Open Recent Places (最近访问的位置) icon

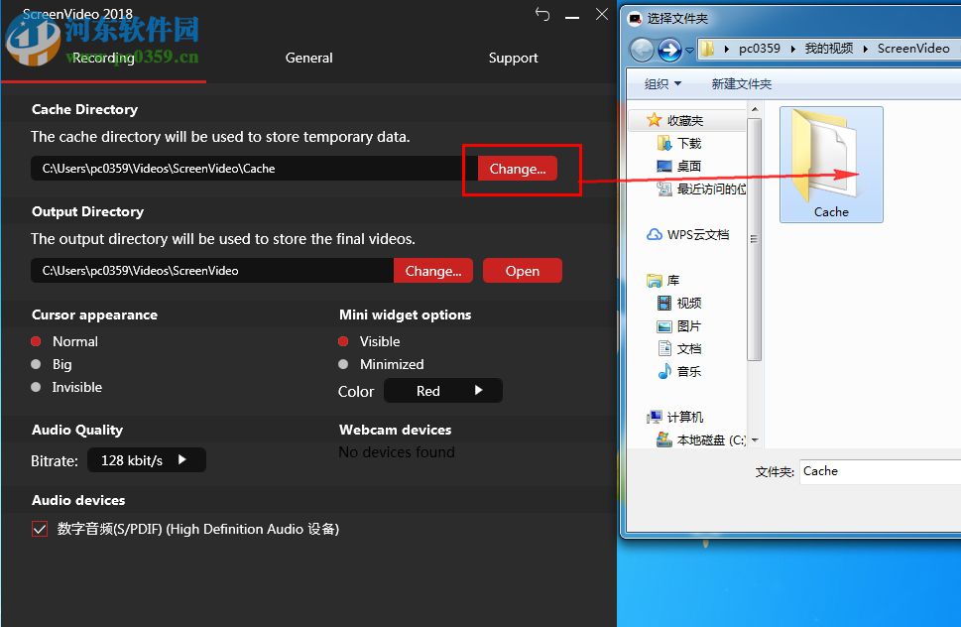[663, 188]
